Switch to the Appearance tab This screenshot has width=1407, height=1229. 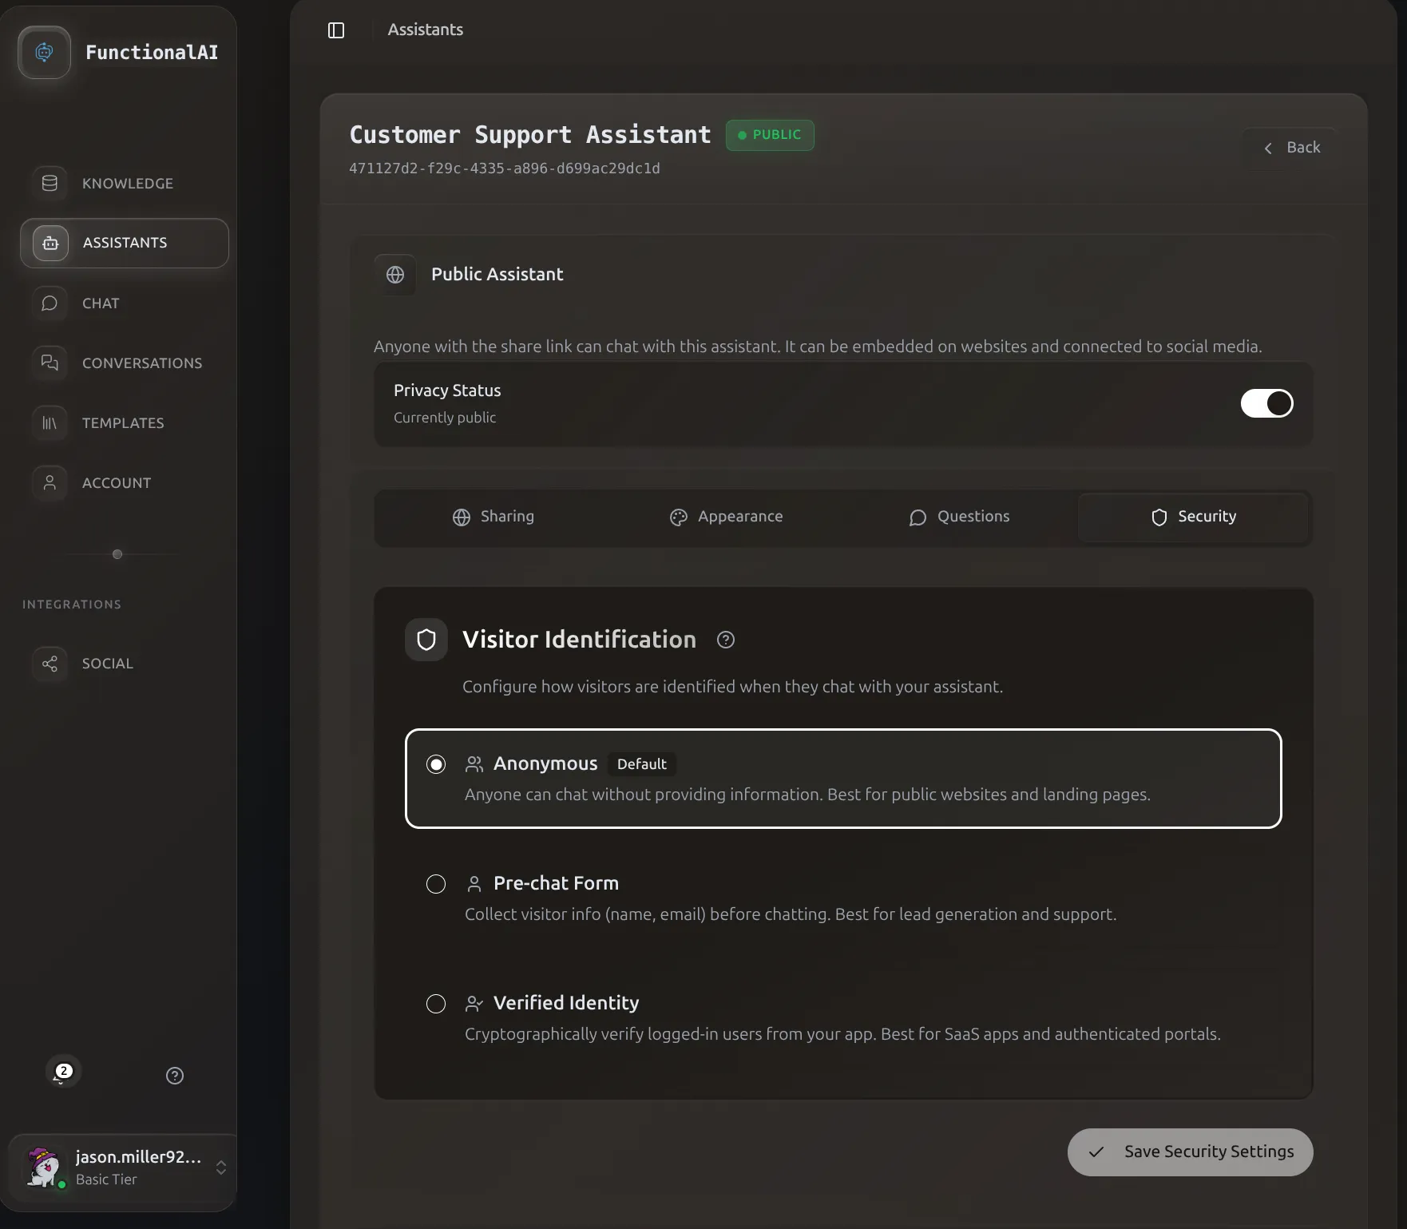tap(726, 517)
